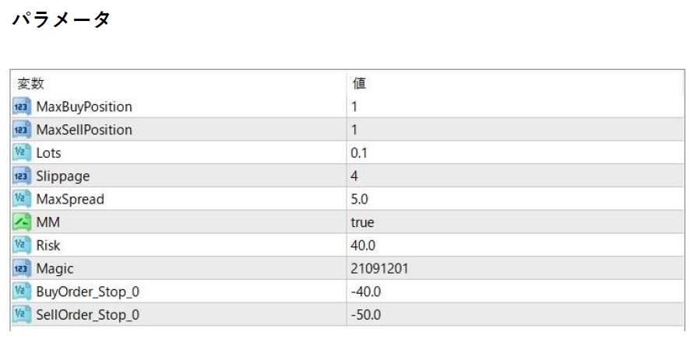Screen dimensions: 694x346
Task: Click the icon beside SellOrder_Stop_0
Action: pos(23,315)
